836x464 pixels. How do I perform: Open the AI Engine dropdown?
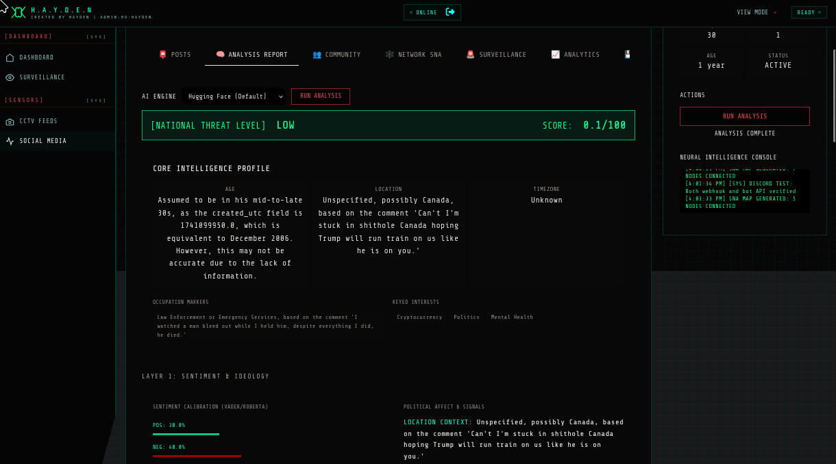pyautogui.click(x=235, y=96)
